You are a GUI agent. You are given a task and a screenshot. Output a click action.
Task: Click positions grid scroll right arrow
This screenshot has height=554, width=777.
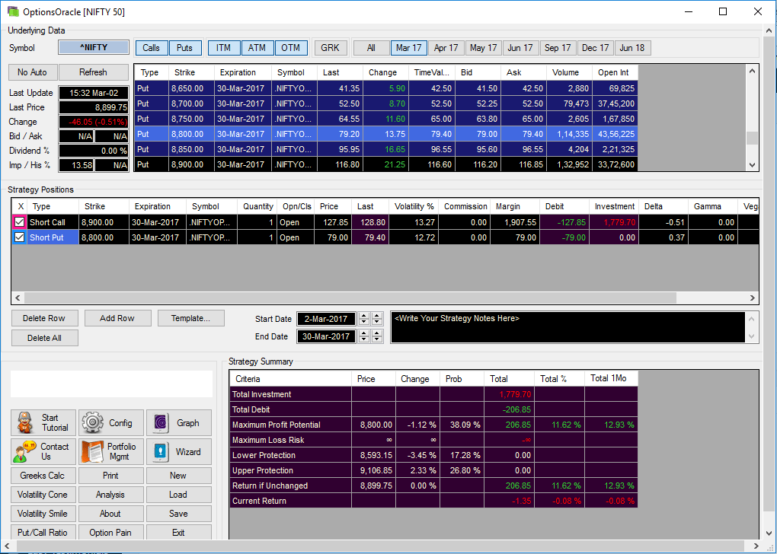752,298
